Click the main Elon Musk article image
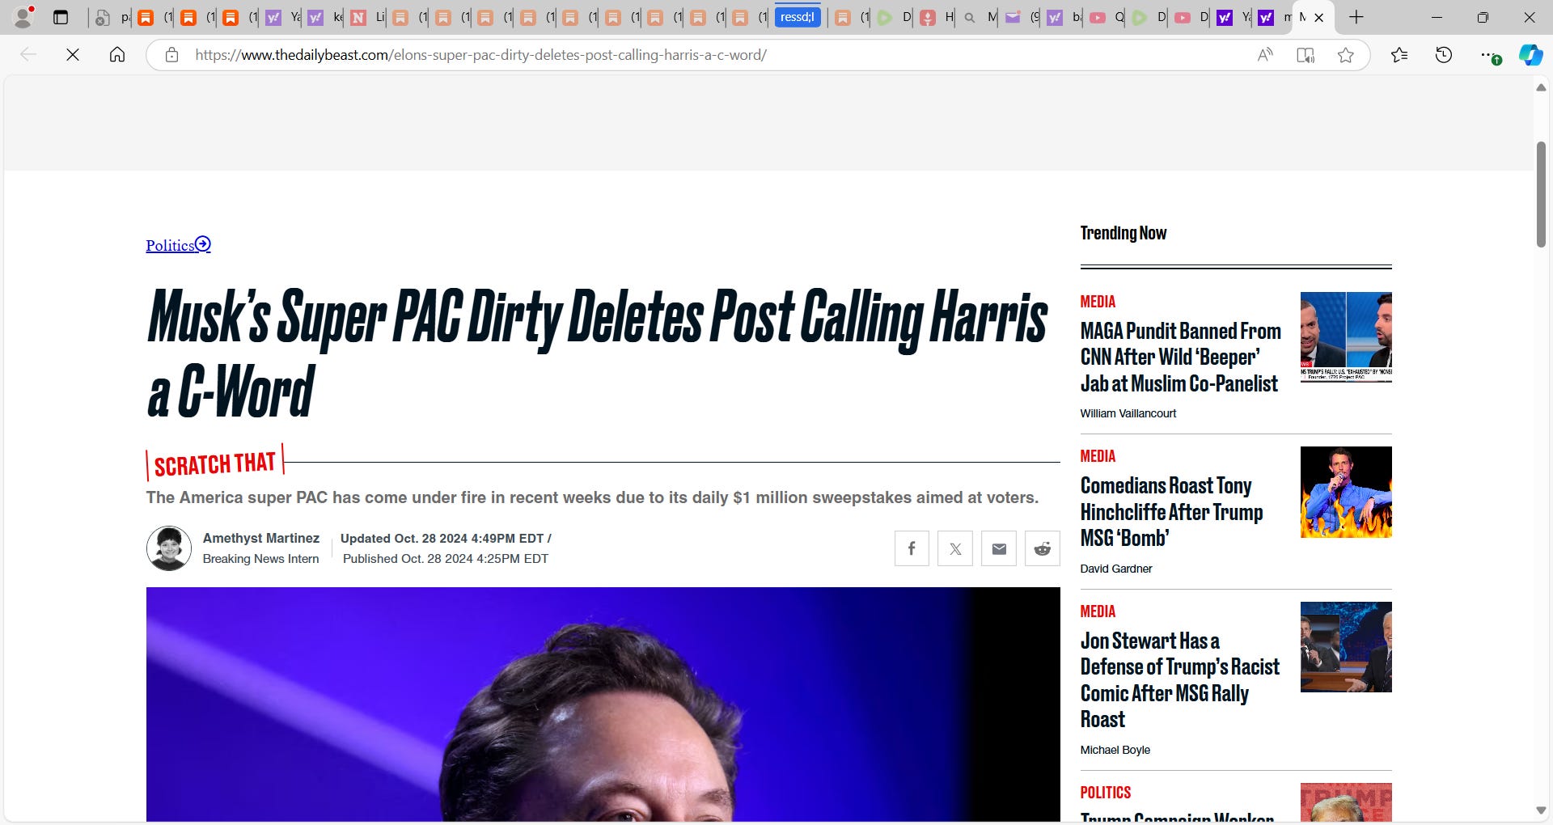This screenshot has height=825, width=1553. pyautogui.click(x=603, y=704)
